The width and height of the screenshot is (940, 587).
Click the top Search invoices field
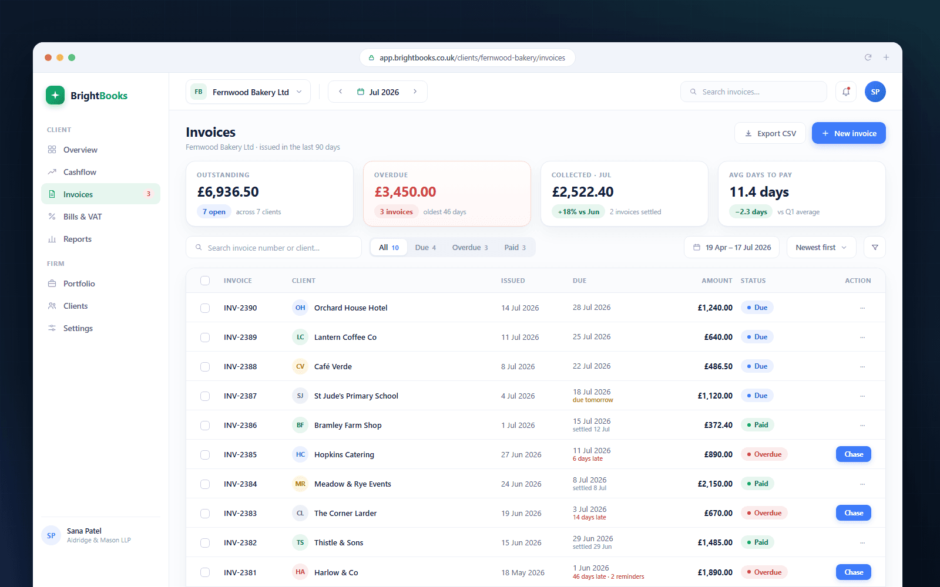[x=754, y=92]
